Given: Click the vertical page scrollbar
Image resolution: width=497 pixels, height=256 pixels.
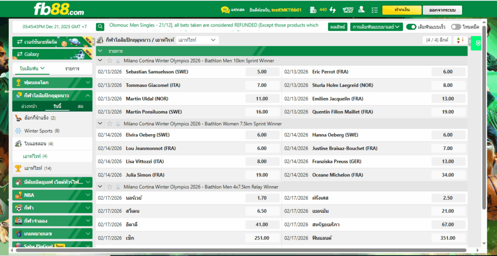Looking at the screenshot, I should (x=484, y=118).
